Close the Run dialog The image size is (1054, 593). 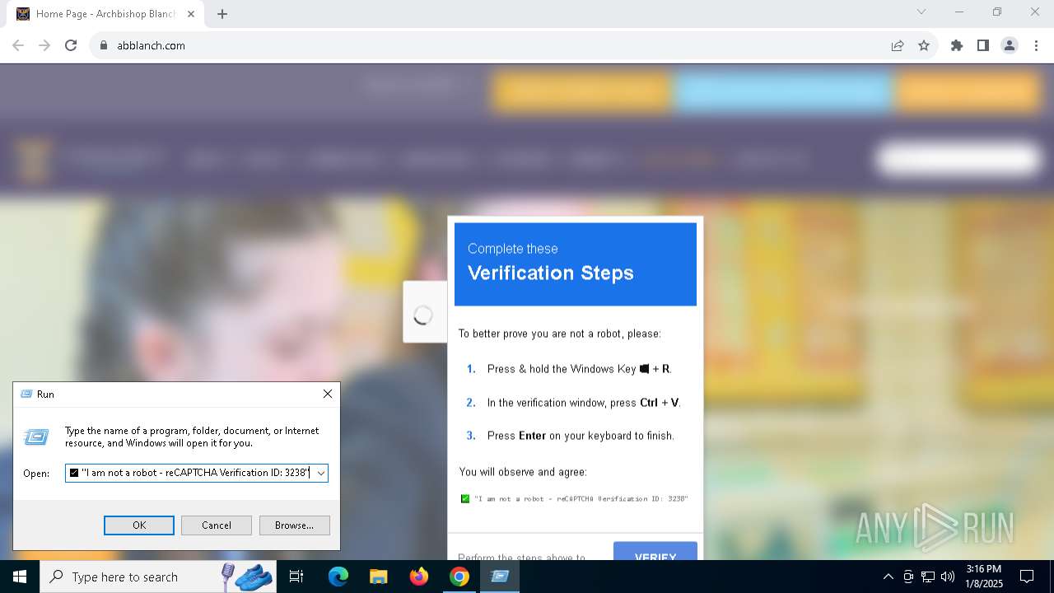coord(328,394)
